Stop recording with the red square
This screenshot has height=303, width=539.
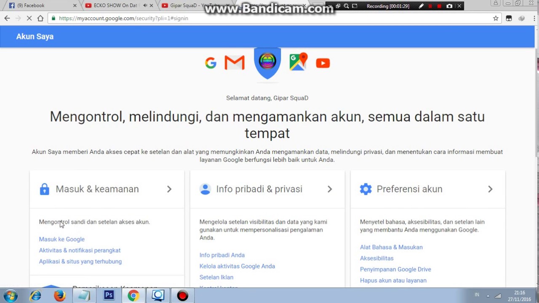click(439, 6)
